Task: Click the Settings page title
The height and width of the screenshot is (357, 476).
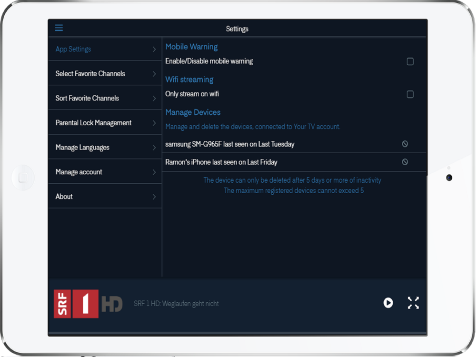Action: point(237,29)
